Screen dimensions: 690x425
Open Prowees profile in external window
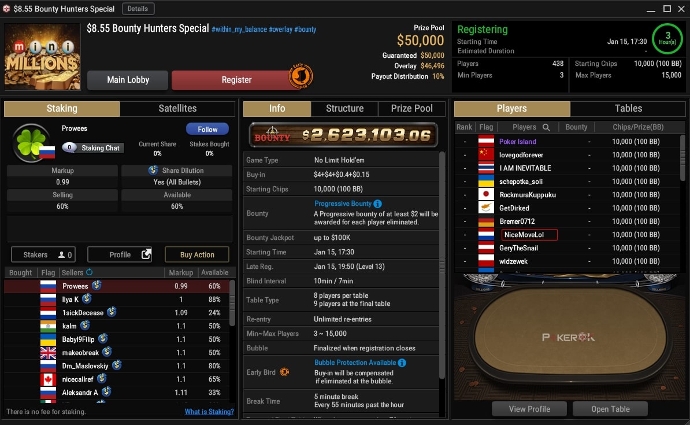(120, 254)
